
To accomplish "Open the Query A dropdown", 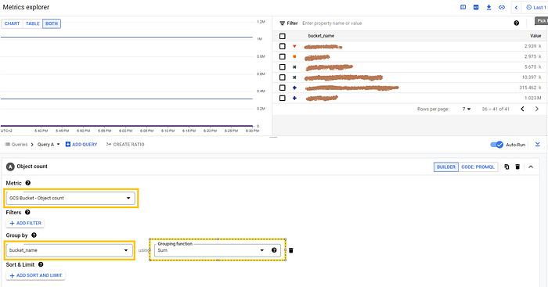I will click(49, 144).
